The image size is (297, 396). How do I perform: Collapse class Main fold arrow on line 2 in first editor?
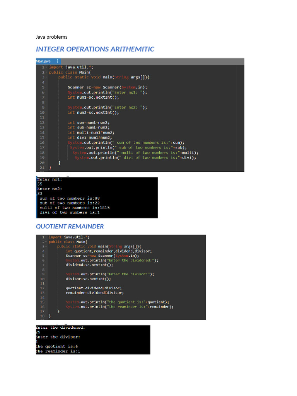coord(46,72)
